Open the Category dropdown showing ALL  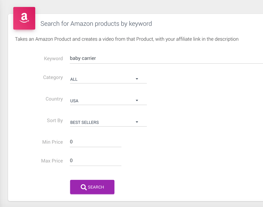pyautogui.click(x=108, y=79)
